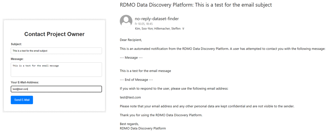The width and height of the screenshot is (328, 133).
Task: Focus the Subject input field
Action: pyautogui.click(x=56, y=51)
